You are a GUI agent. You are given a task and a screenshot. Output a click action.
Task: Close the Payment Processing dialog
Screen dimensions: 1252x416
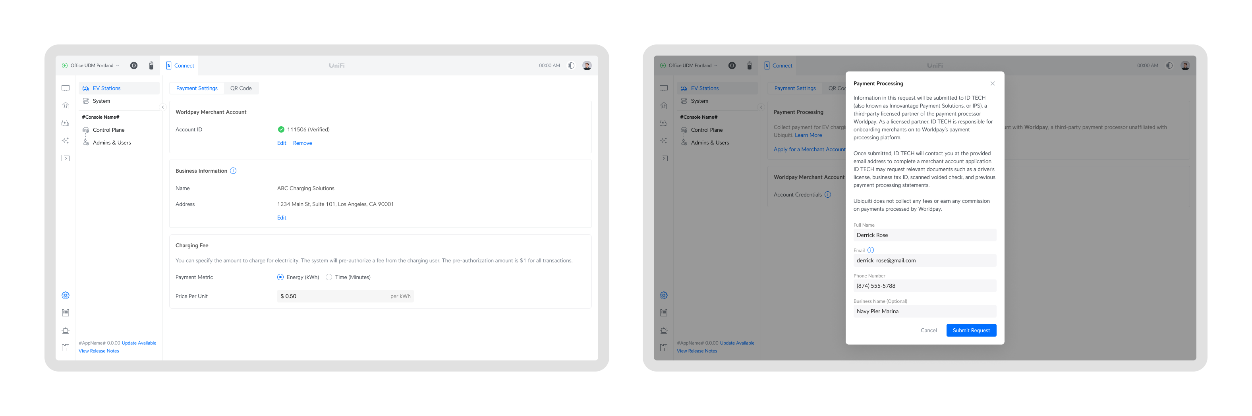click(993, 84)
